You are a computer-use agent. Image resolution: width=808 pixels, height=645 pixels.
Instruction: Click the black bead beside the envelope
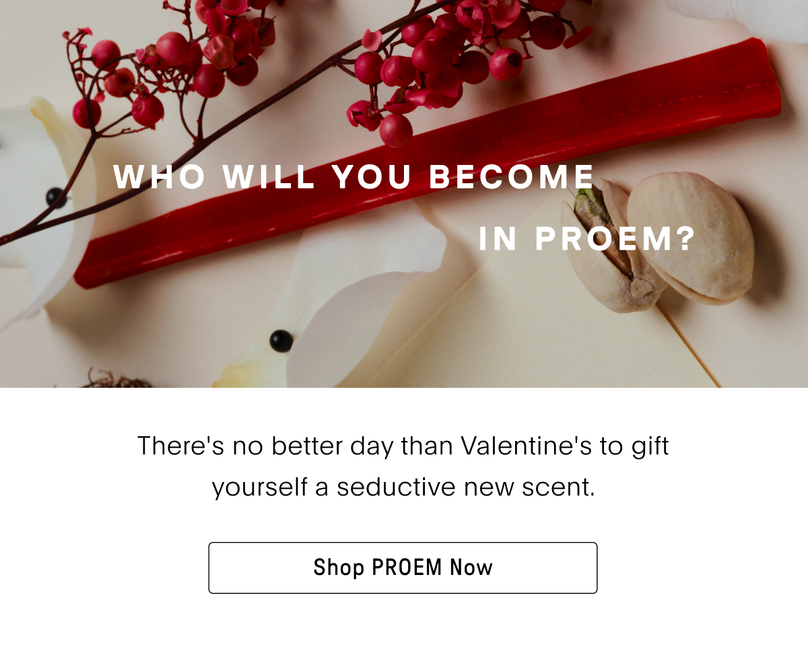click(x=281, y=341)
